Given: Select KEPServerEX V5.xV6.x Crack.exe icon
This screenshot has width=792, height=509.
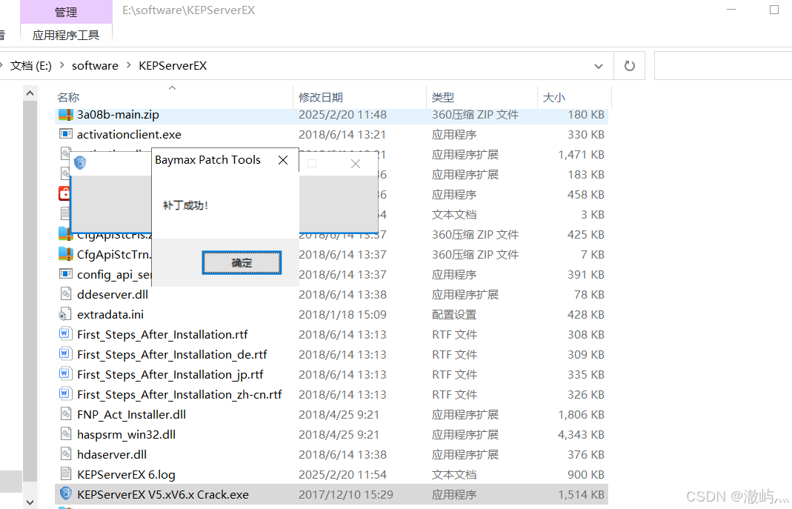Looking at the screenshot, I should pos(66,493).
